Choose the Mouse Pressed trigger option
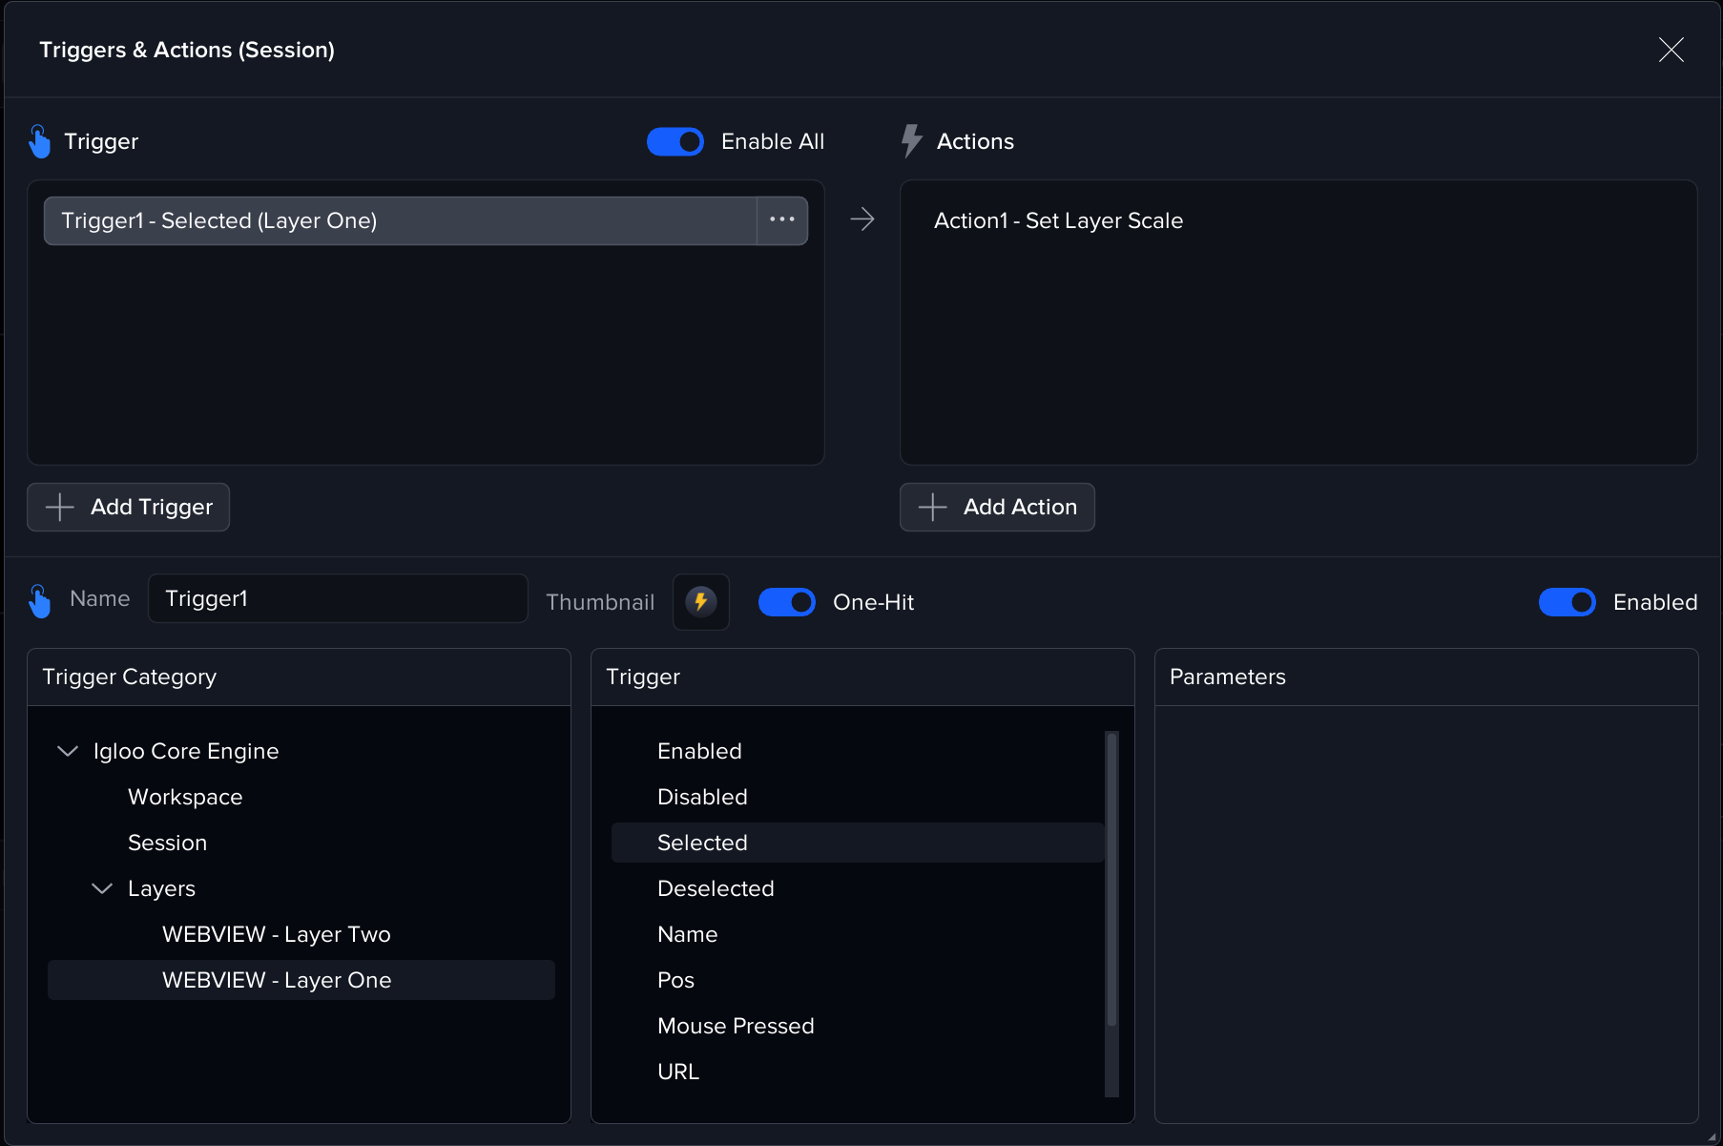1723x1146 pixels. (x=736, y=1026)
